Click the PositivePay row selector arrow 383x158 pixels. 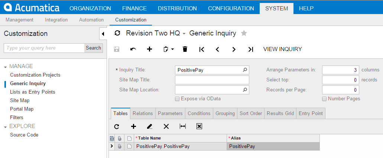point(112,146)
